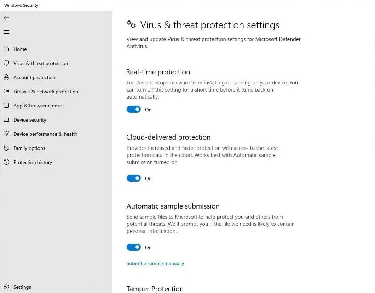375x293 pixels.
Task: Select Protection history in the sidebar
Action: point(33,162)
